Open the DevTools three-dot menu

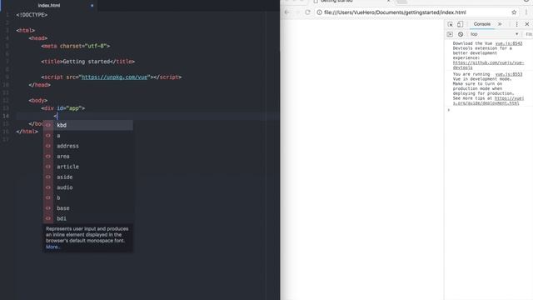pyautogui.click(x=516, y=24)
